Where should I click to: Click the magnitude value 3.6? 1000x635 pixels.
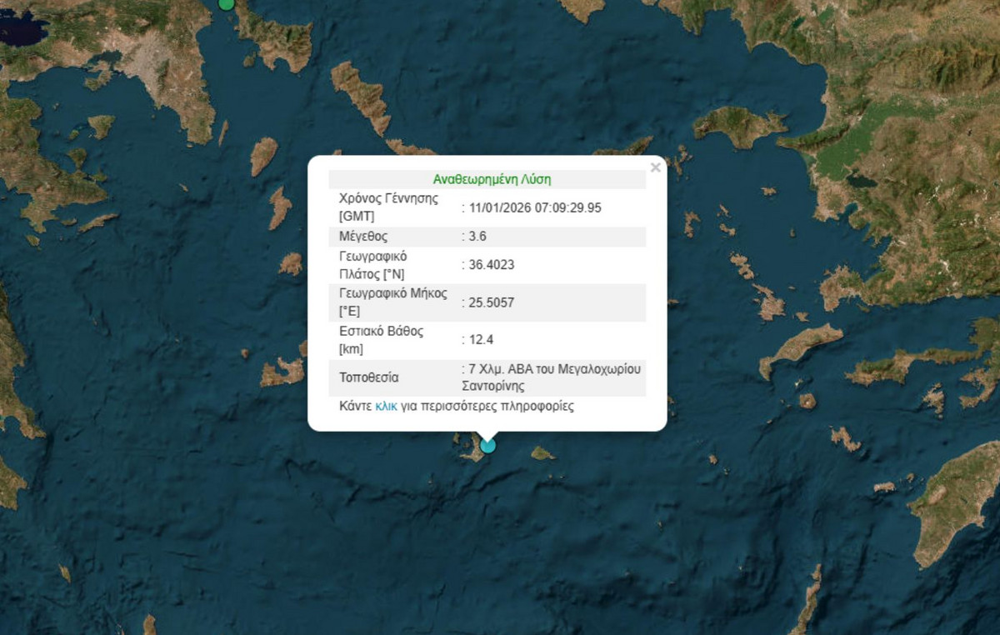477,237
